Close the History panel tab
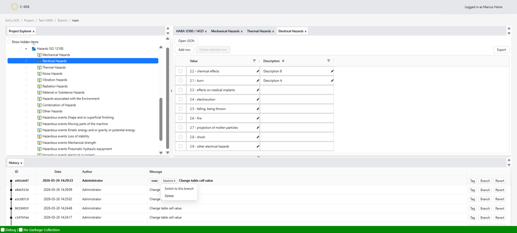The image size is (517, 233). tap(21, 163)
